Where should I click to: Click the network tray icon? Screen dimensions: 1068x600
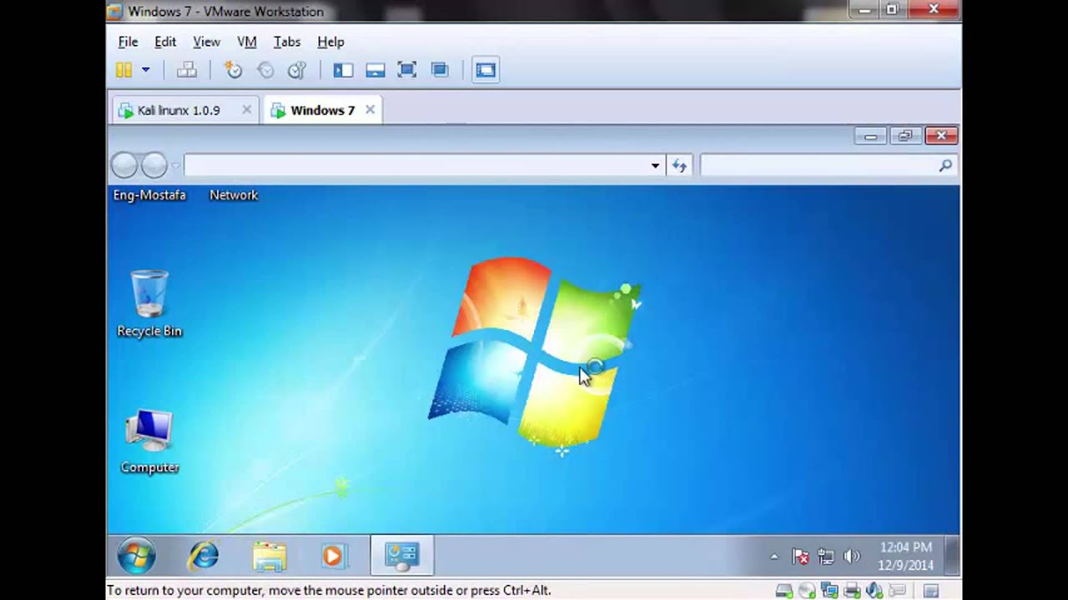tap(826, 556)
